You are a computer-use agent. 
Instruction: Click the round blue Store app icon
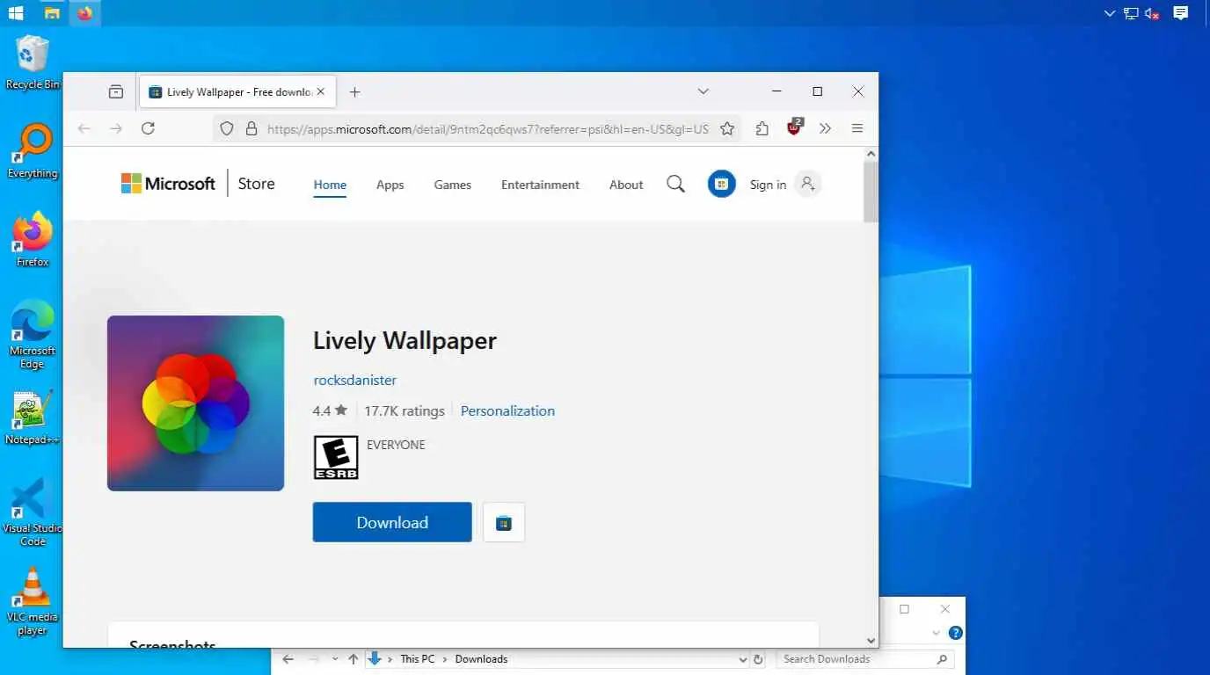pos(722,184)
